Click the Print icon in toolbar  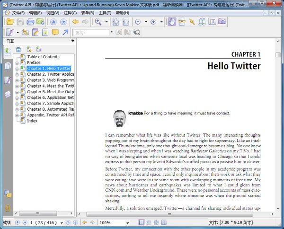(x=30, y=22)
